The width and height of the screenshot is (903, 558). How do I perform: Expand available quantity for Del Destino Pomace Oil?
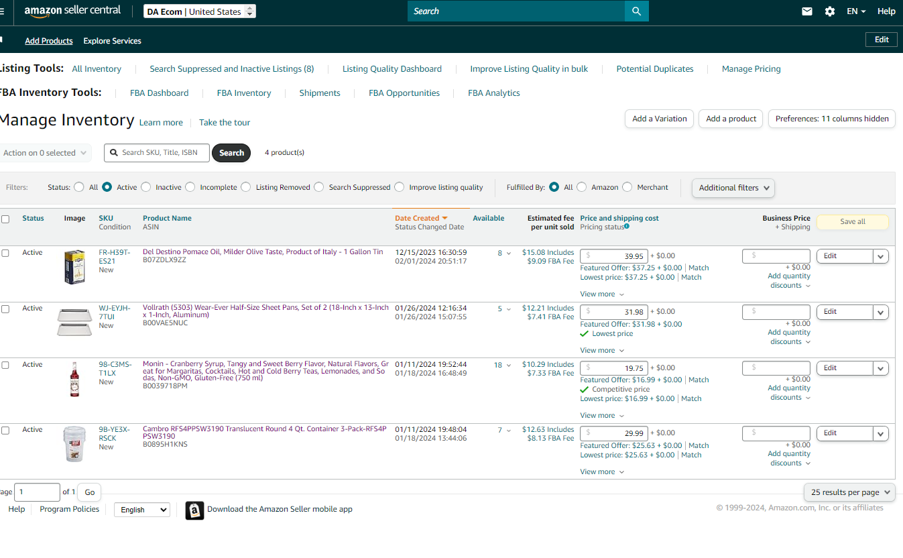pyautogui.click(x=504, y=254)
